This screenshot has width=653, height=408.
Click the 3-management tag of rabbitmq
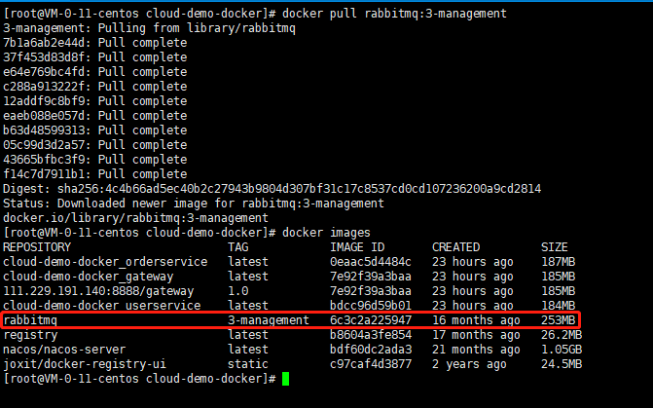coord(269,320)
